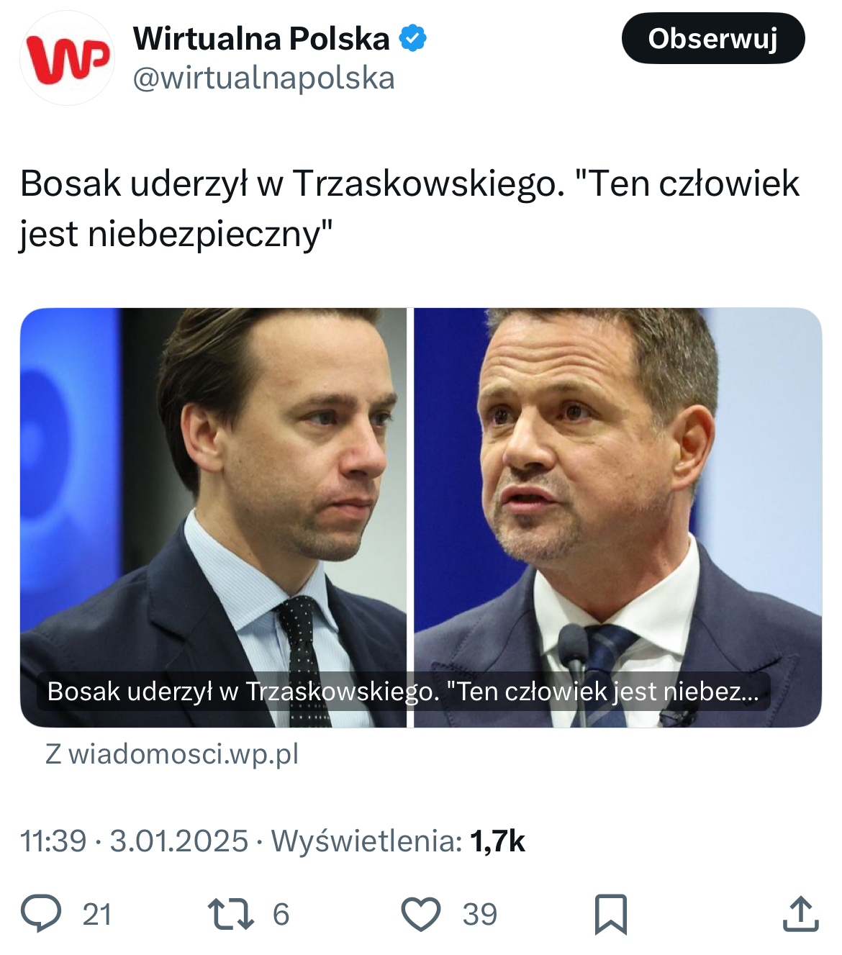Click the likes count 39
The height and width of the screenshot is (955, 842).
(x=479, y=915)
